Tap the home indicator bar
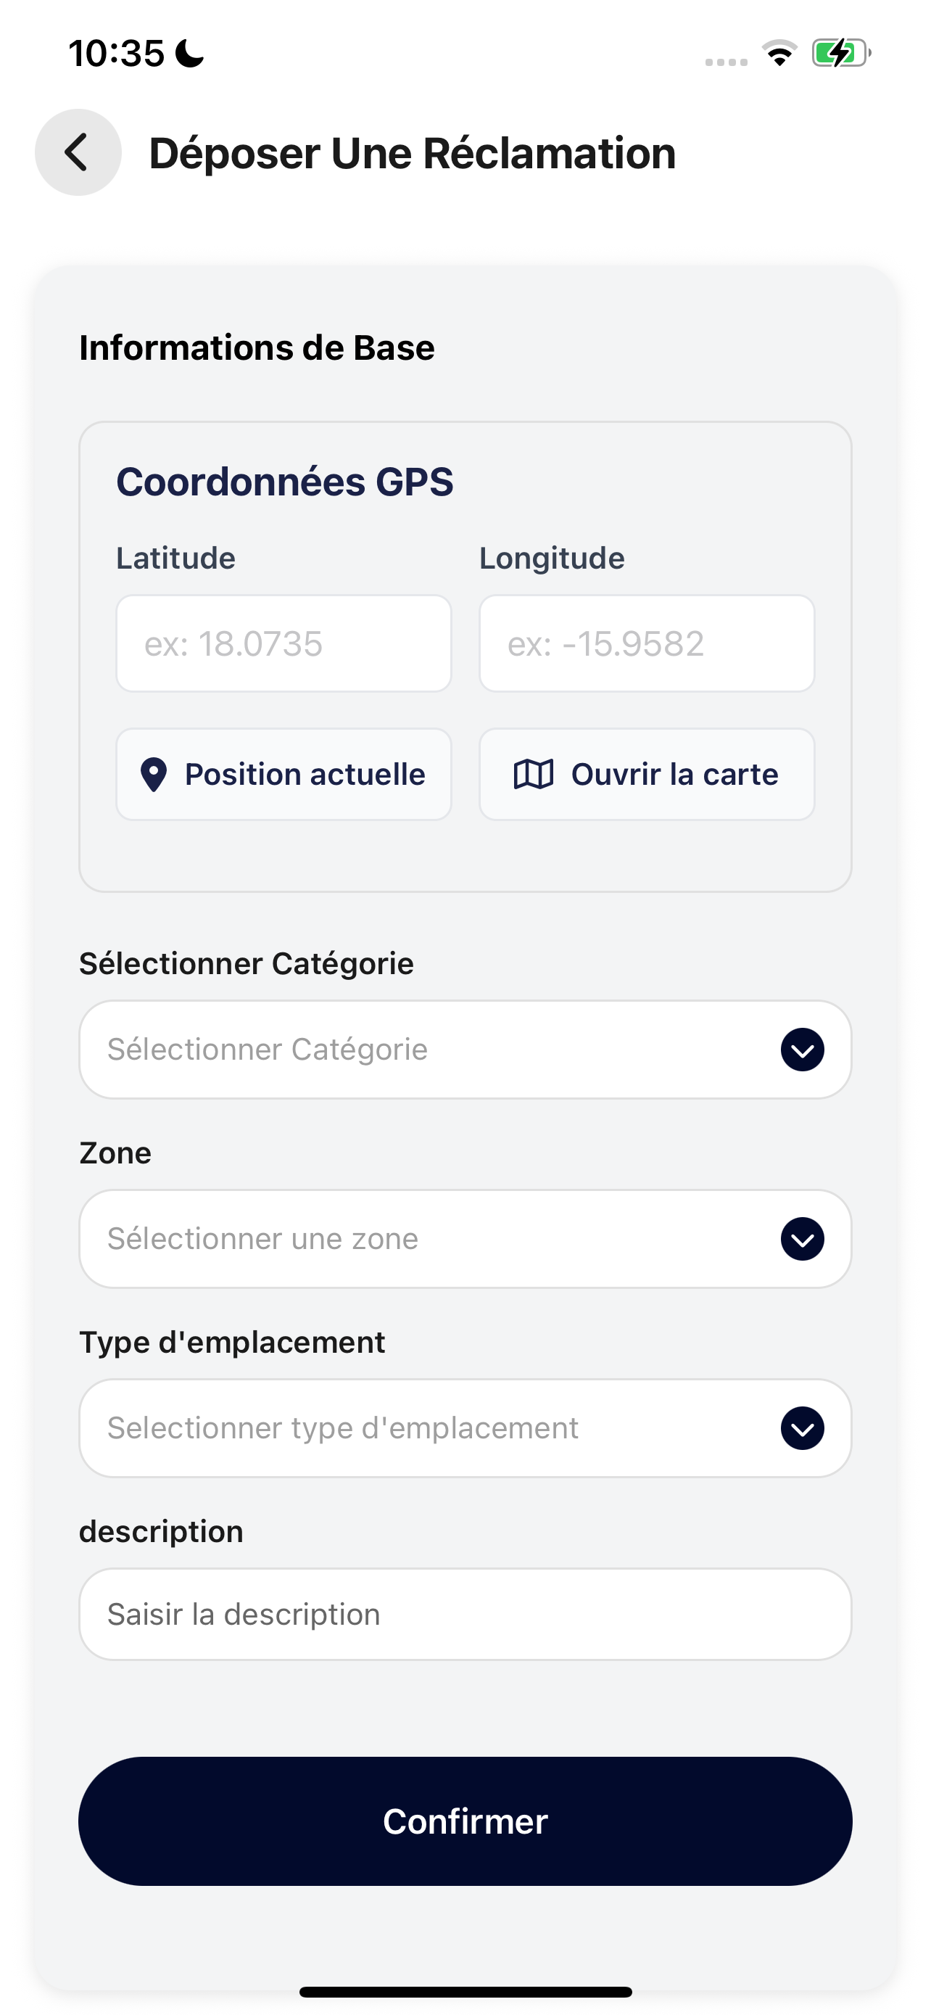The width and height of the screenshot is (931, 2015). (x=465, y=1992)
